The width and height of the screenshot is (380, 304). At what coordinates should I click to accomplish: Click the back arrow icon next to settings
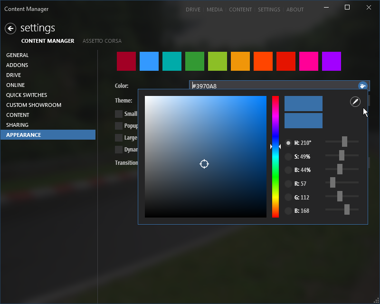tap(10, 28)
